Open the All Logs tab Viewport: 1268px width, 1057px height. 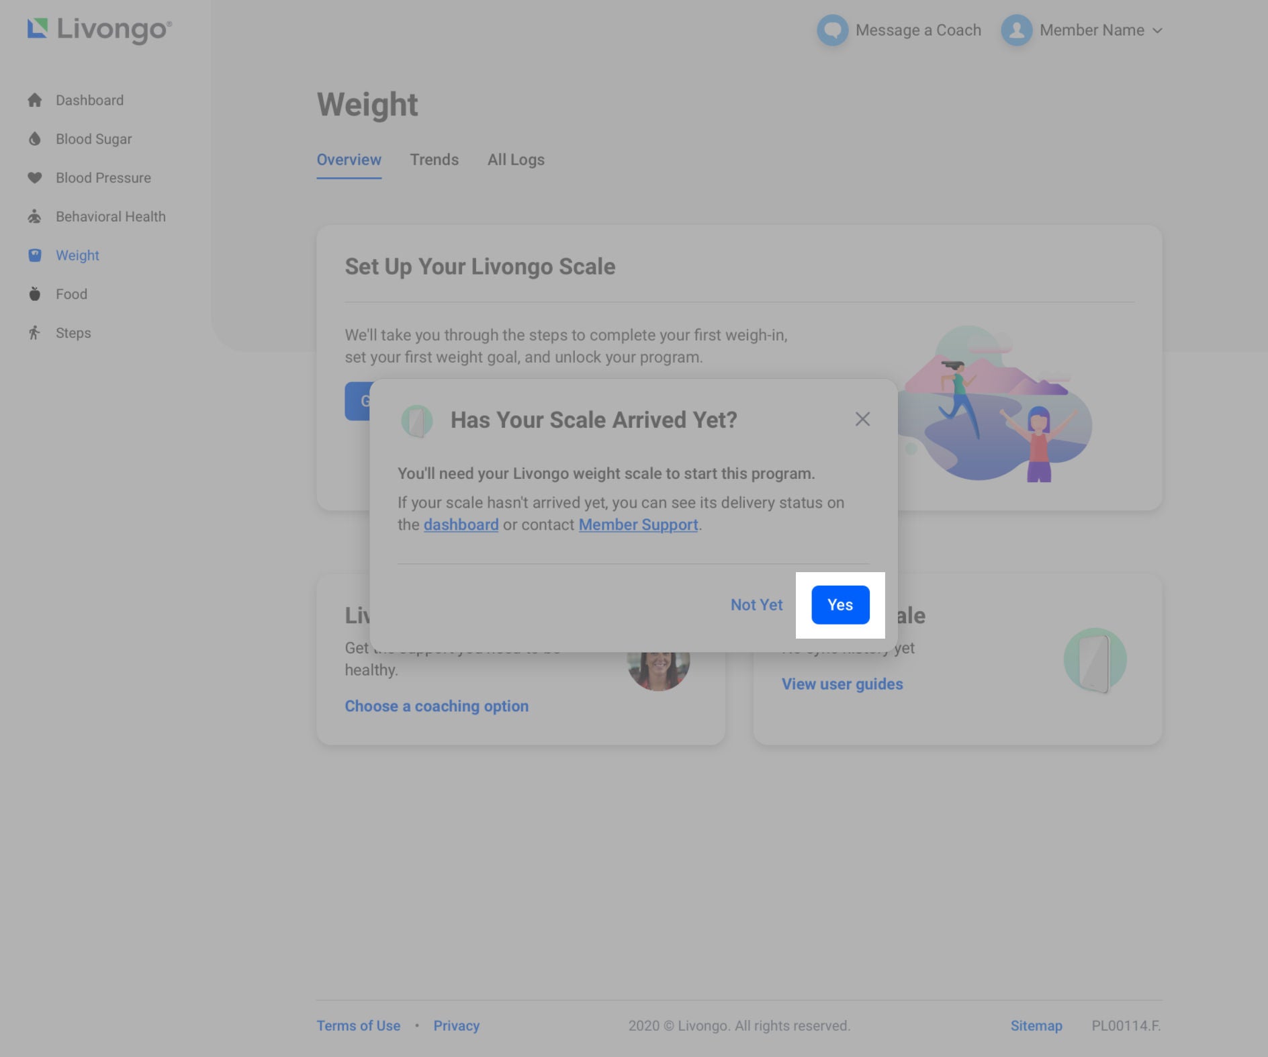[x=516, y=160]
